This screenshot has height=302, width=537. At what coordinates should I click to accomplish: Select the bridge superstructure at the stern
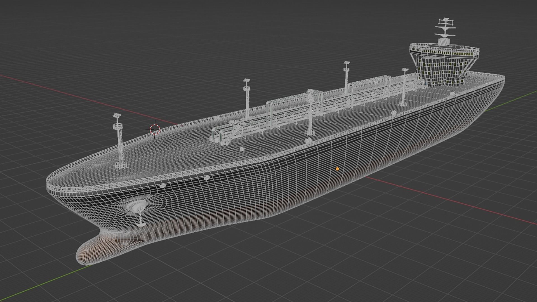coord(444,64)
